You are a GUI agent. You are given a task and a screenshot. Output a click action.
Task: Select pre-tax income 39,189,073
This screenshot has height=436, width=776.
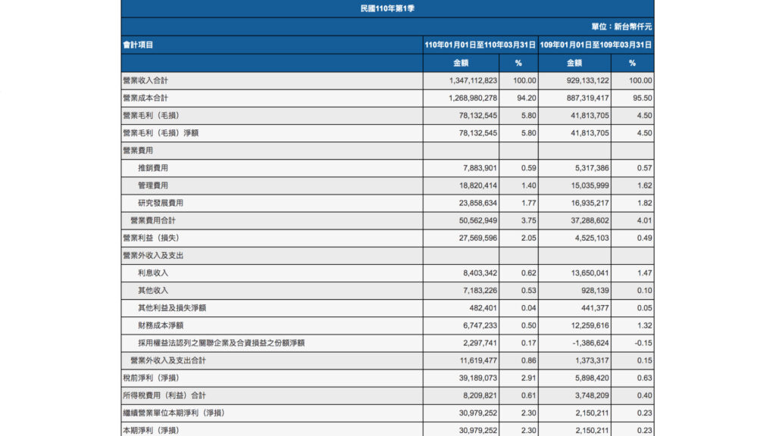tap(478, 378)
